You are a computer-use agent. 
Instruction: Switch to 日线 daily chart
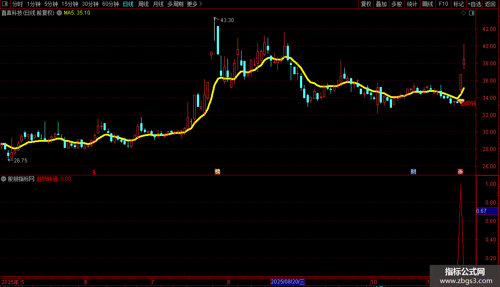point(128,4)
